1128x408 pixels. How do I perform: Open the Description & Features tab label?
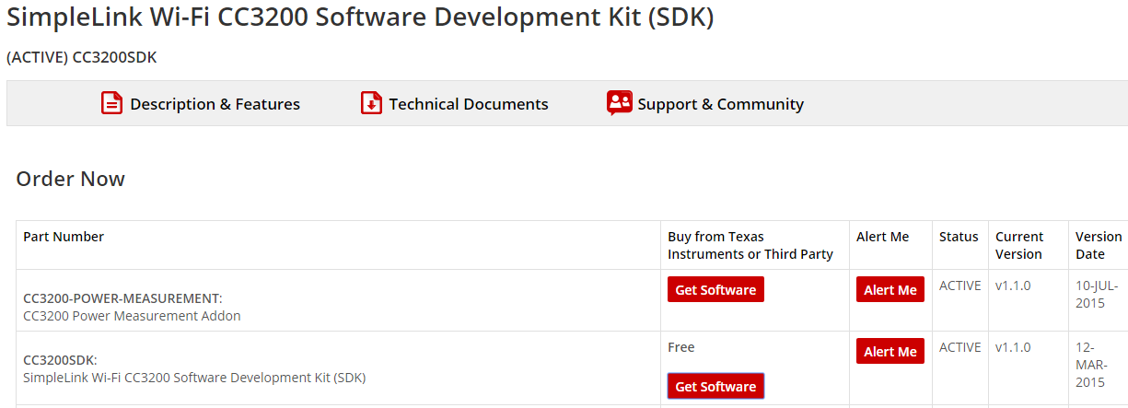215,104
